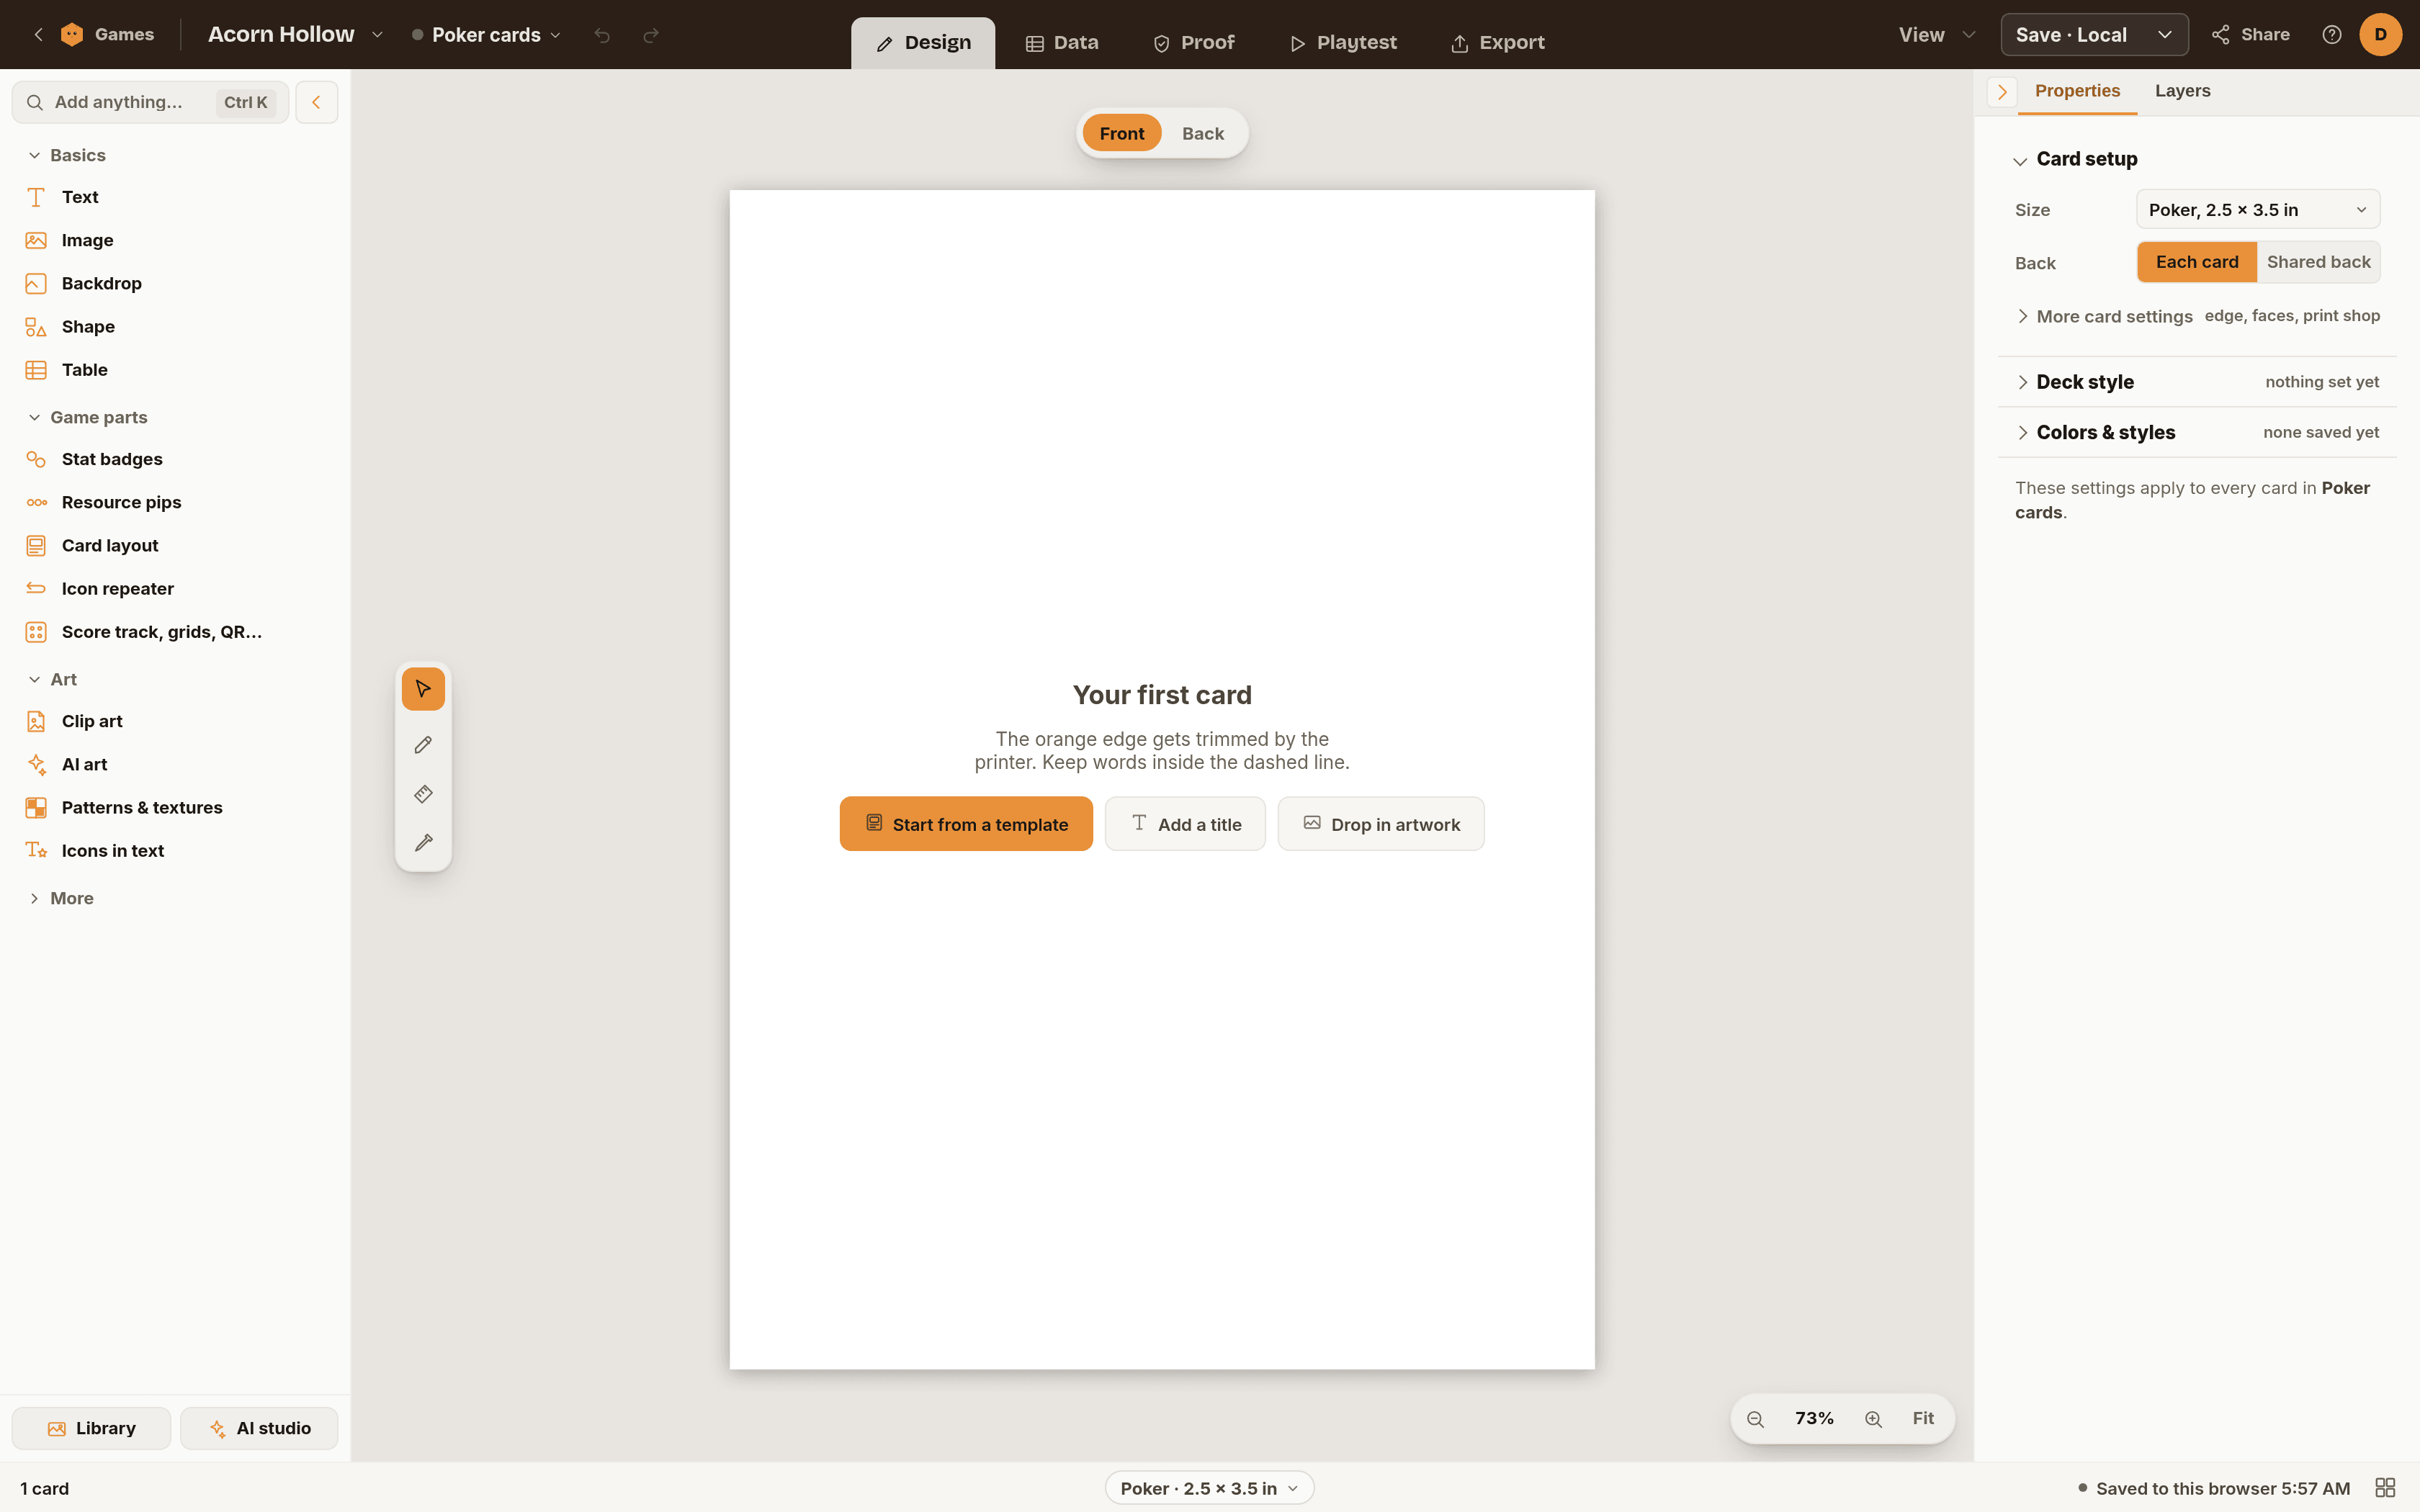This screenshot has height=1512, width=2420.
Task: Add a Stat badges element
Action: click(x=175, y=459)
